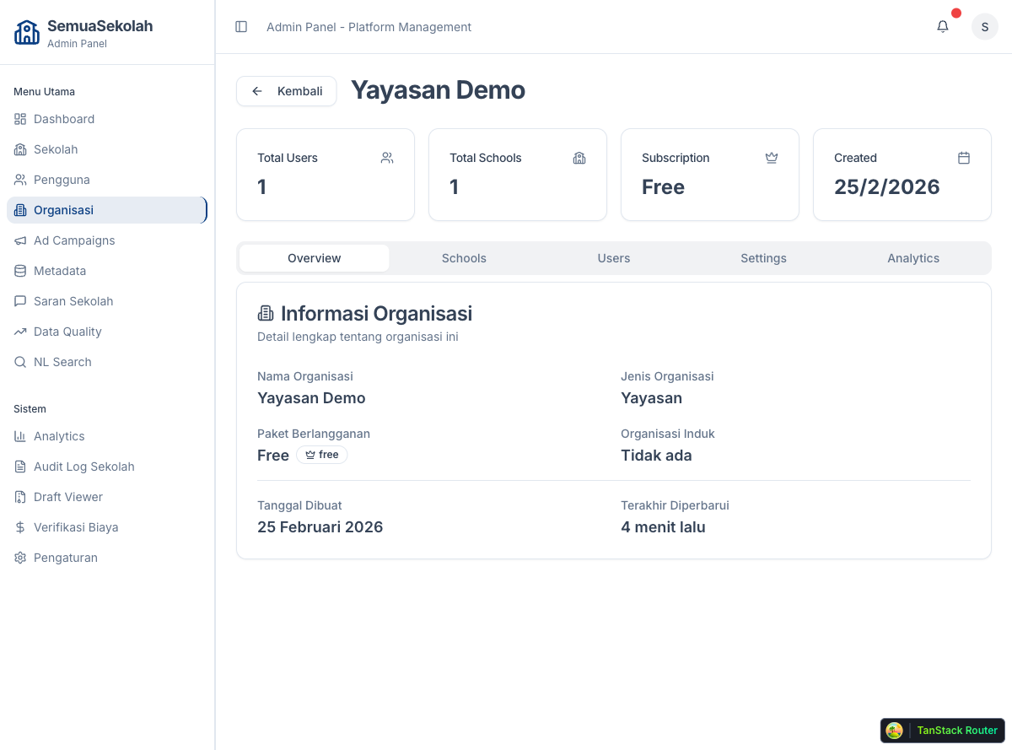Select the Dashboard icon in sidebar

click(x=19, y=119)
